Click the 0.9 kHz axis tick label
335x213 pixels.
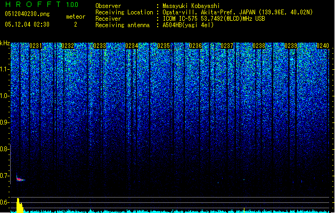pyautogui.click(x=5, y=122)
